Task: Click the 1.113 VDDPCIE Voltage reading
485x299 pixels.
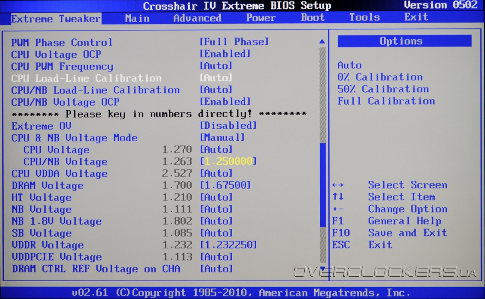Action: (x=177, y=257)
